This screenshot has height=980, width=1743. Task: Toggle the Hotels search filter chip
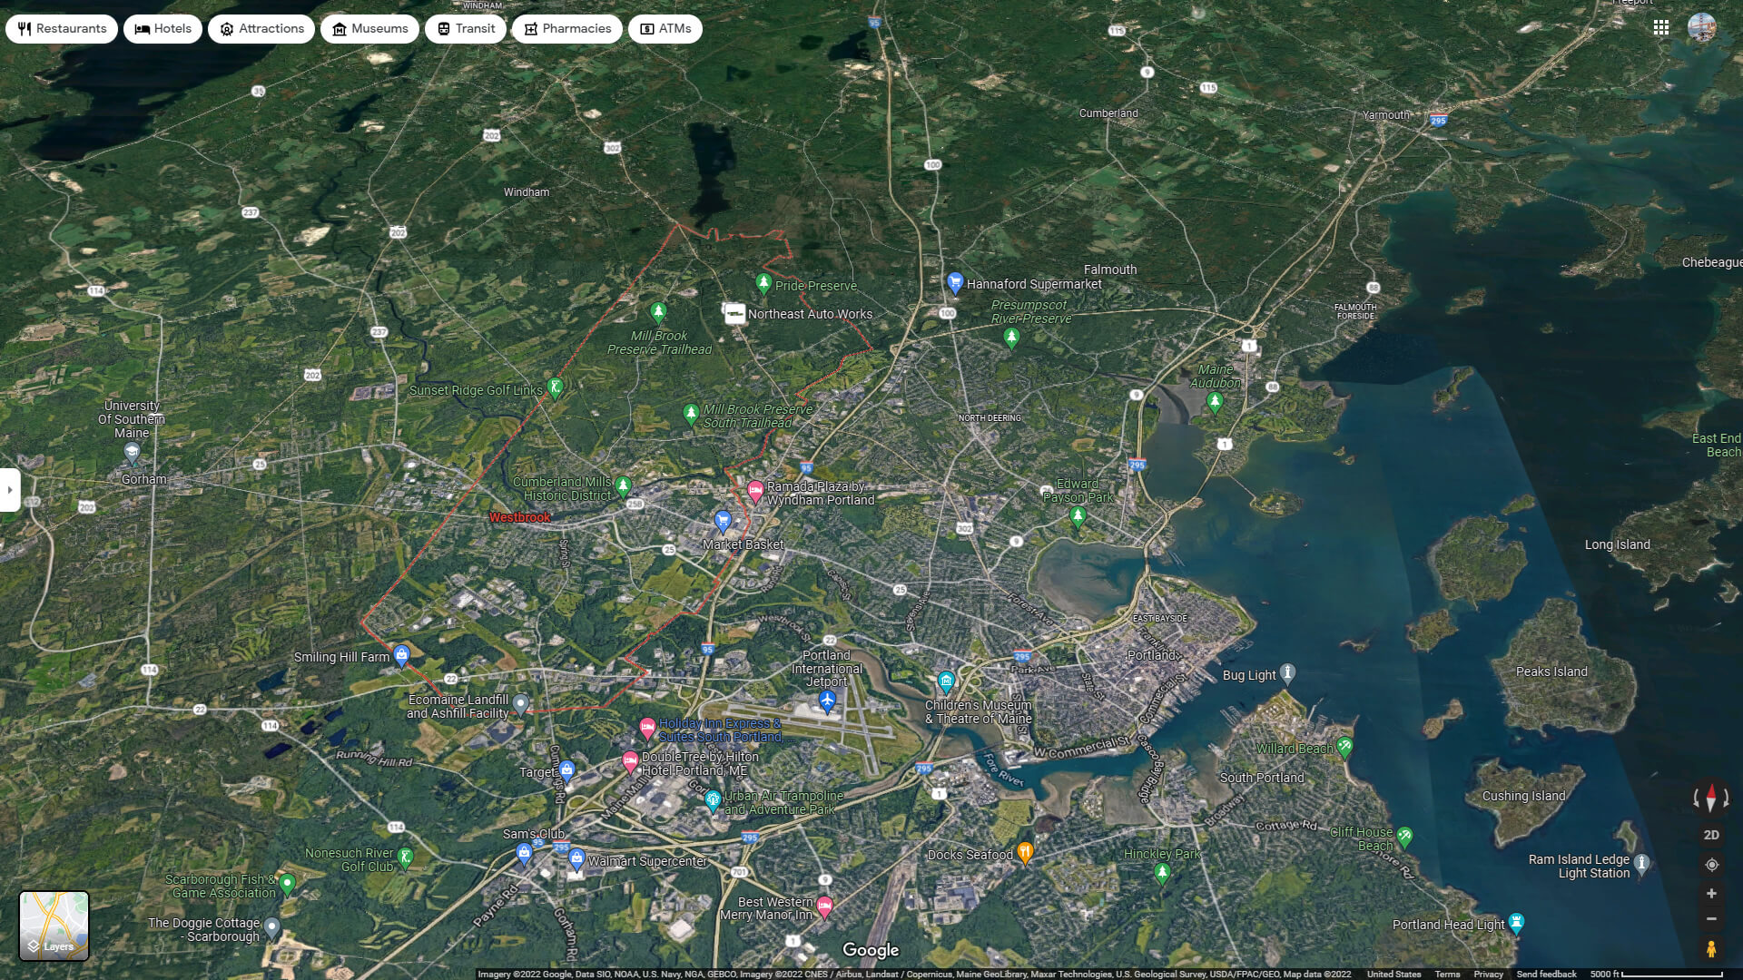[162, 28]
